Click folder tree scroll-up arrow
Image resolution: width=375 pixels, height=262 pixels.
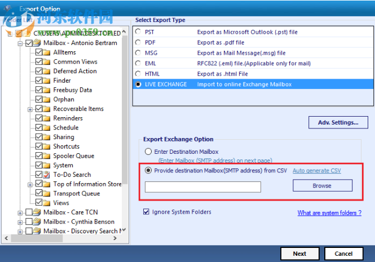tap(124, 32)
